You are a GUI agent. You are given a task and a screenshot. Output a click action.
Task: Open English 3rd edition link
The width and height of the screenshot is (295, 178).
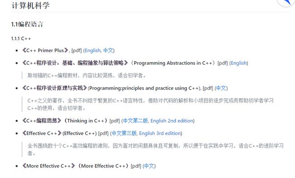[160, 133]
